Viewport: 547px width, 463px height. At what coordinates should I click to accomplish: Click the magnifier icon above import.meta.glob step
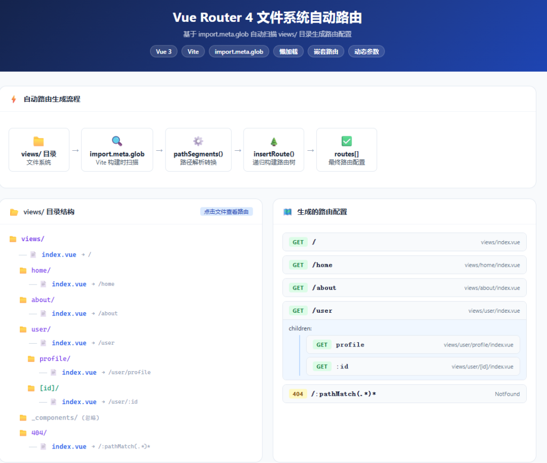pyautogui.click(x=117, y=141)
